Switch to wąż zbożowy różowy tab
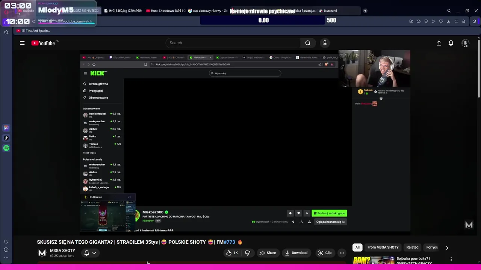Screen dimensions: 481x270 [x=207, y=11]
